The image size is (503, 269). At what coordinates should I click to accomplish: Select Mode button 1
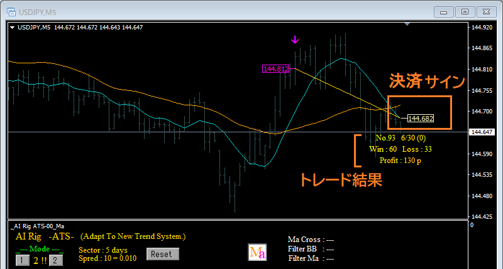22,260
